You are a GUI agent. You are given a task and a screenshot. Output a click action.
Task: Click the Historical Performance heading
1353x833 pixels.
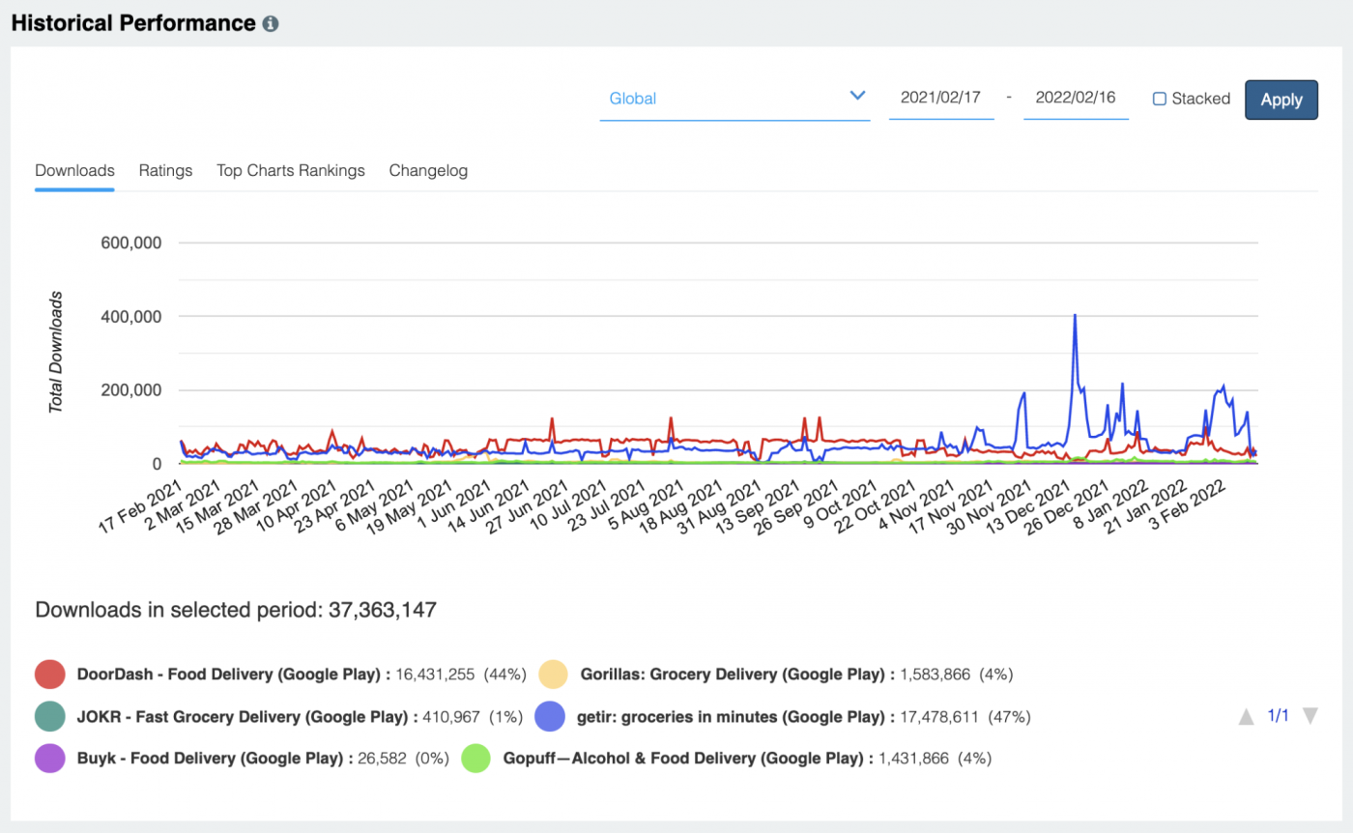pyautogui.click(x=133, y=23)
